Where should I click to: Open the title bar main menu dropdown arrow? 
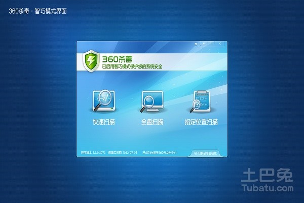pyautogui.click(x=204, y=44)
